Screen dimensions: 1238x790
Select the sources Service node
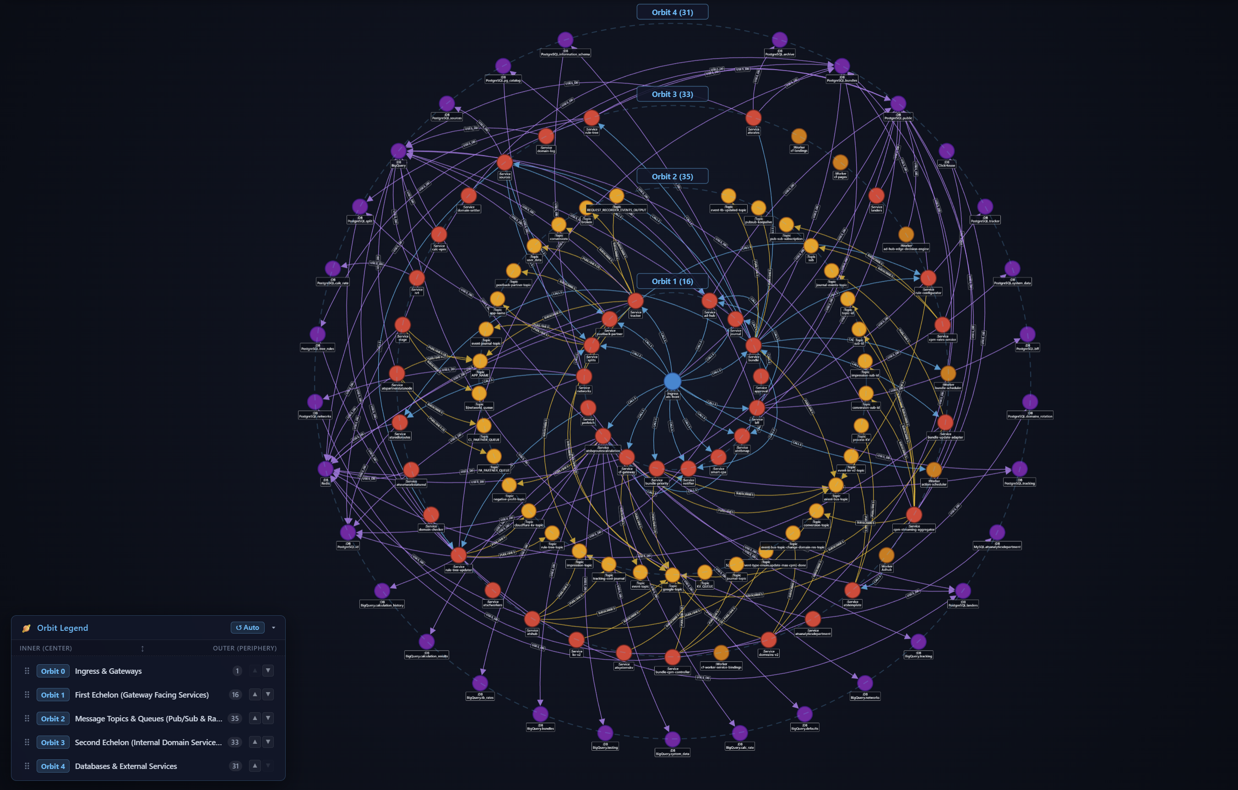[x=505, y=162]
